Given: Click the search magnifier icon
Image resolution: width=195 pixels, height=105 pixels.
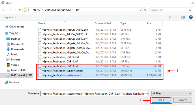Looking at the screenshot, I should [x=190, y=10].
